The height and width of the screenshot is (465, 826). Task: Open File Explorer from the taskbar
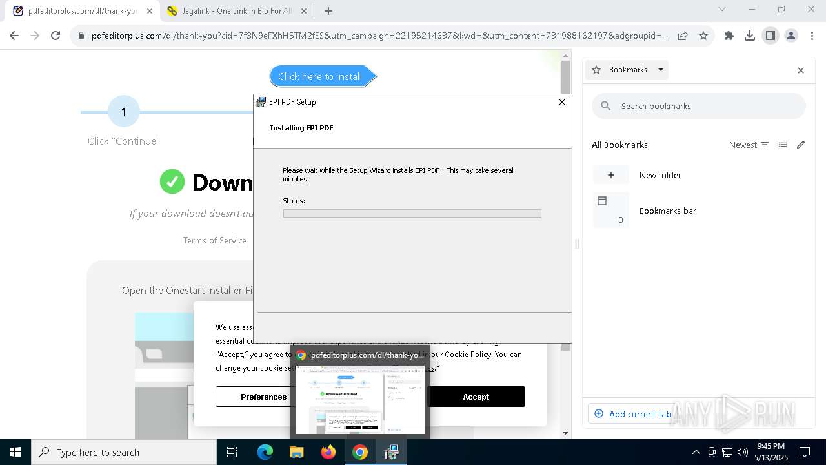(297, 452)
